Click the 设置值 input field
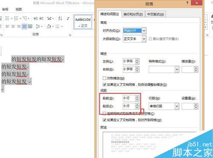Screen dimensions: 213x158 tap(188, 106)
